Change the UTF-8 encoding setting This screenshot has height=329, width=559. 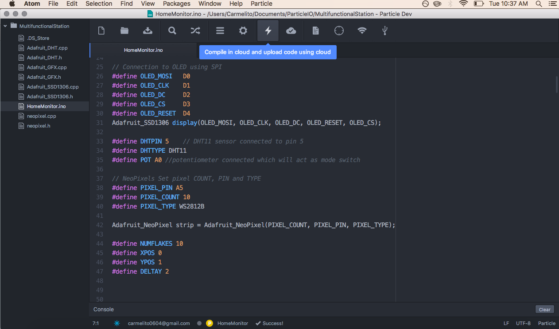click(x=523, y=323)
